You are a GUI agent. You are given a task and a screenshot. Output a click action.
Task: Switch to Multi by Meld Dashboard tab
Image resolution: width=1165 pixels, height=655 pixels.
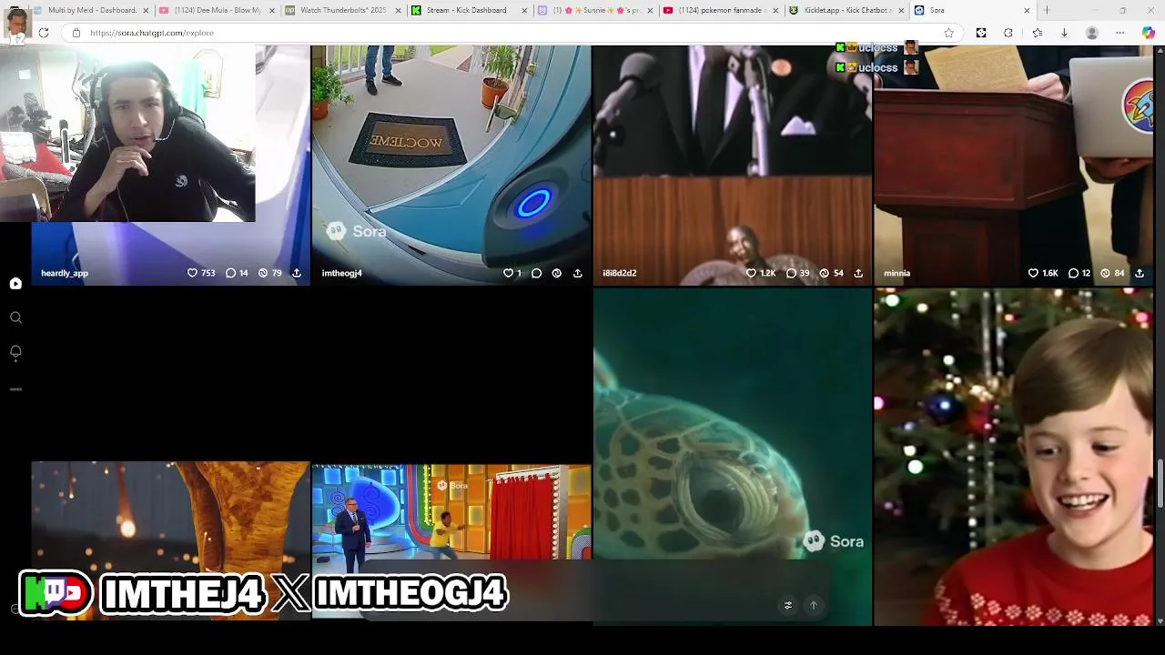tap(91, 10)
